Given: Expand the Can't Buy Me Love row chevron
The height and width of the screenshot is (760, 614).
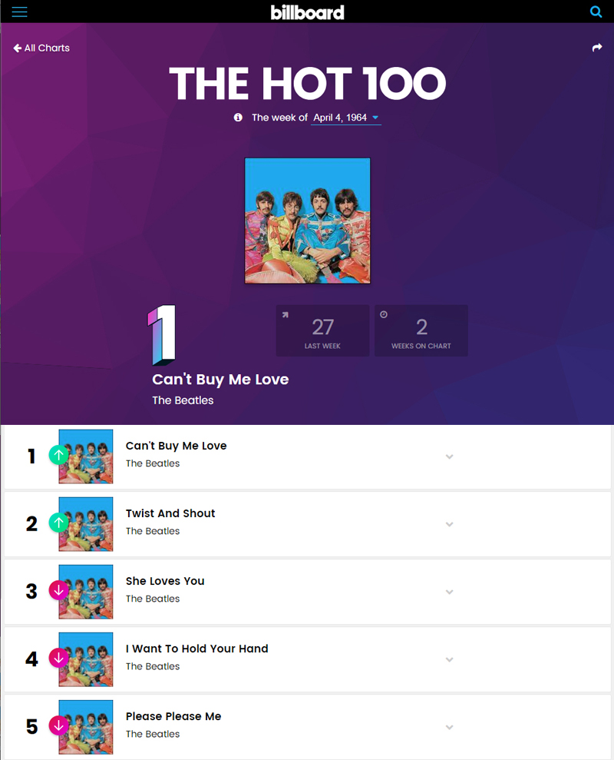Looking at the screenshot, I should 450,456.
